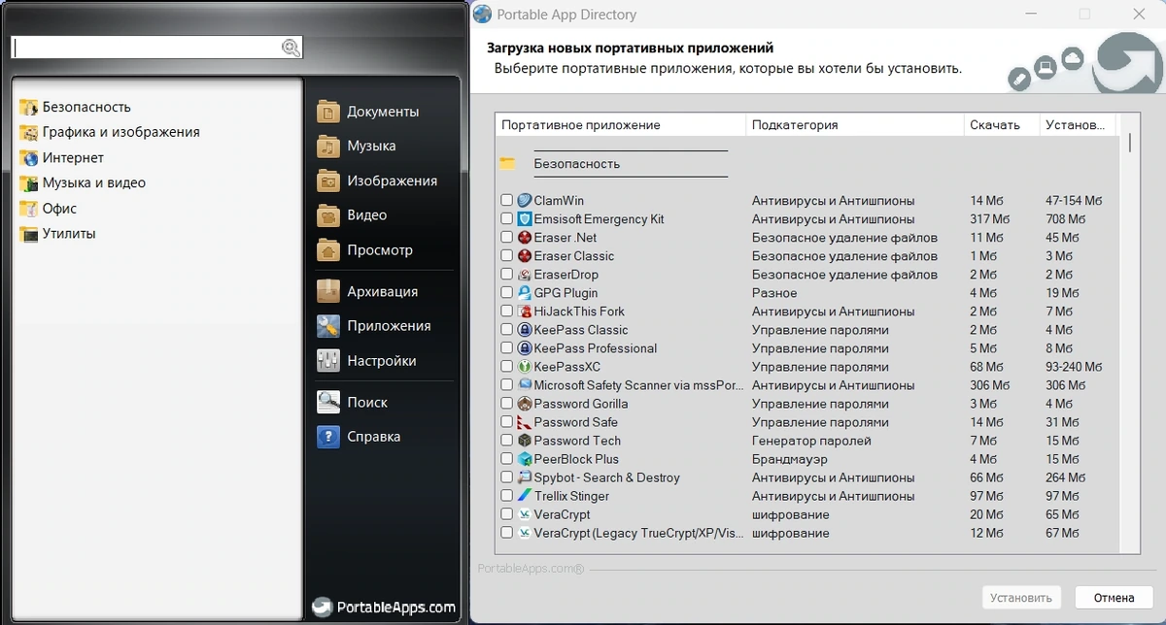Click the VeraCrypt app icon
Image resolution: width=1166 pixels, height=625 pixels.
click(525, 514)
